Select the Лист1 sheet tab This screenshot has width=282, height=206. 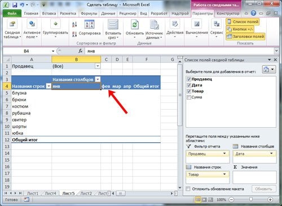[33, 193]
